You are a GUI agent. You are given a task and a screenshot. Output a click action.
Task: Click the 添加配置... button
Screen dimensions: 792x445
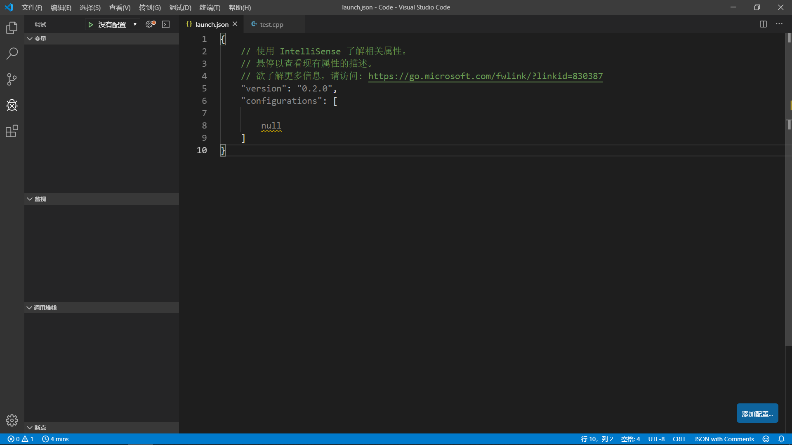pyautogui.click(x=757, y=414)
